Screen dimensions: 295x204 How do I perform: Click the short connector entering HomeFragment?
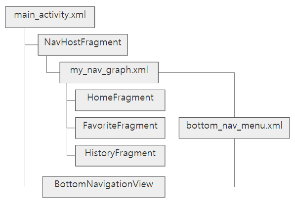71,100
